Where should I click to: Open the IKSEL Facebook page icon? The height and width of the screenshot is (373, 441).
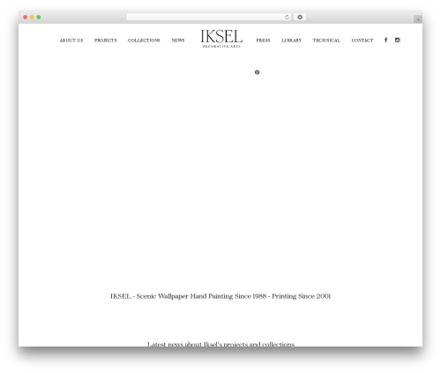(x=385, y=40)
